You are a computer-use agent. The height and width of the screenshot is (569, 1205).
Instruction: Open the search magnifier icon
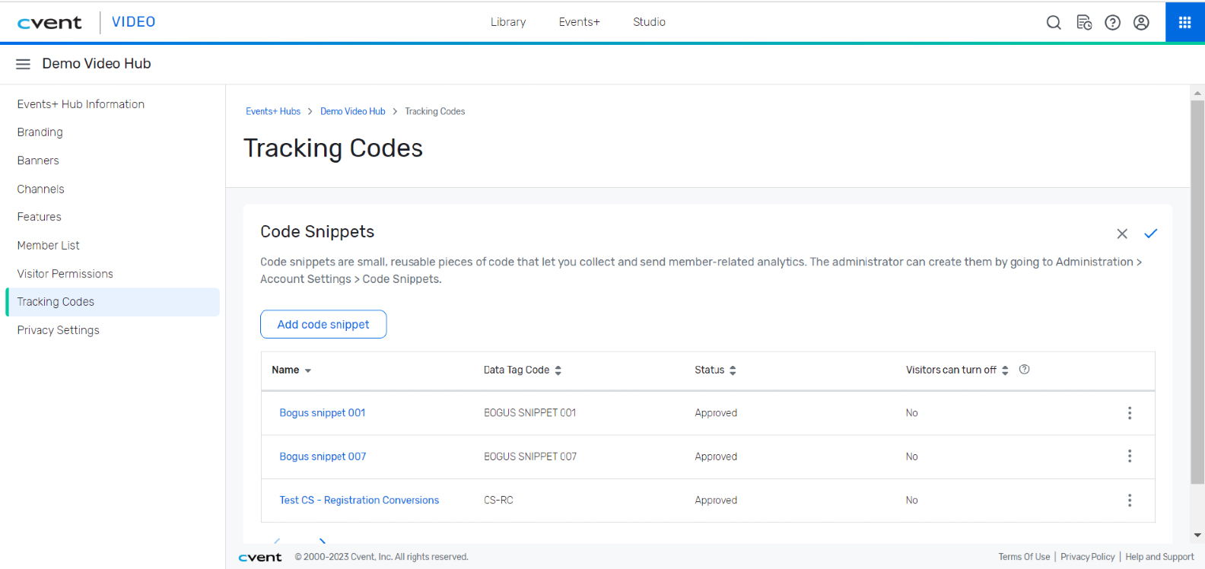point(1054,23)
